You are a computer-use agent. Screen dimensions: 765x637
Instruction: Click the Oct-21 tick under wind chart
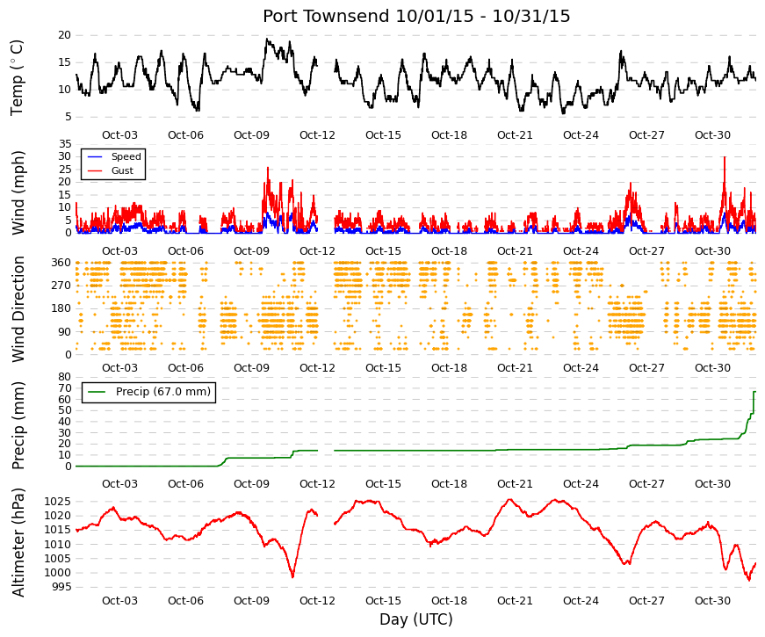click(x=515, y=251)
